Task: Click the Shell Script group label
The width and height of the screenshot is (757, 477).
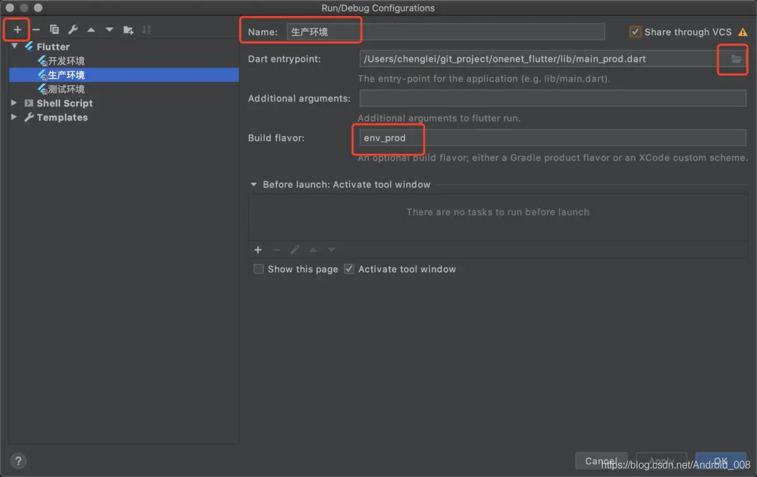Action: tap(64, 103)
